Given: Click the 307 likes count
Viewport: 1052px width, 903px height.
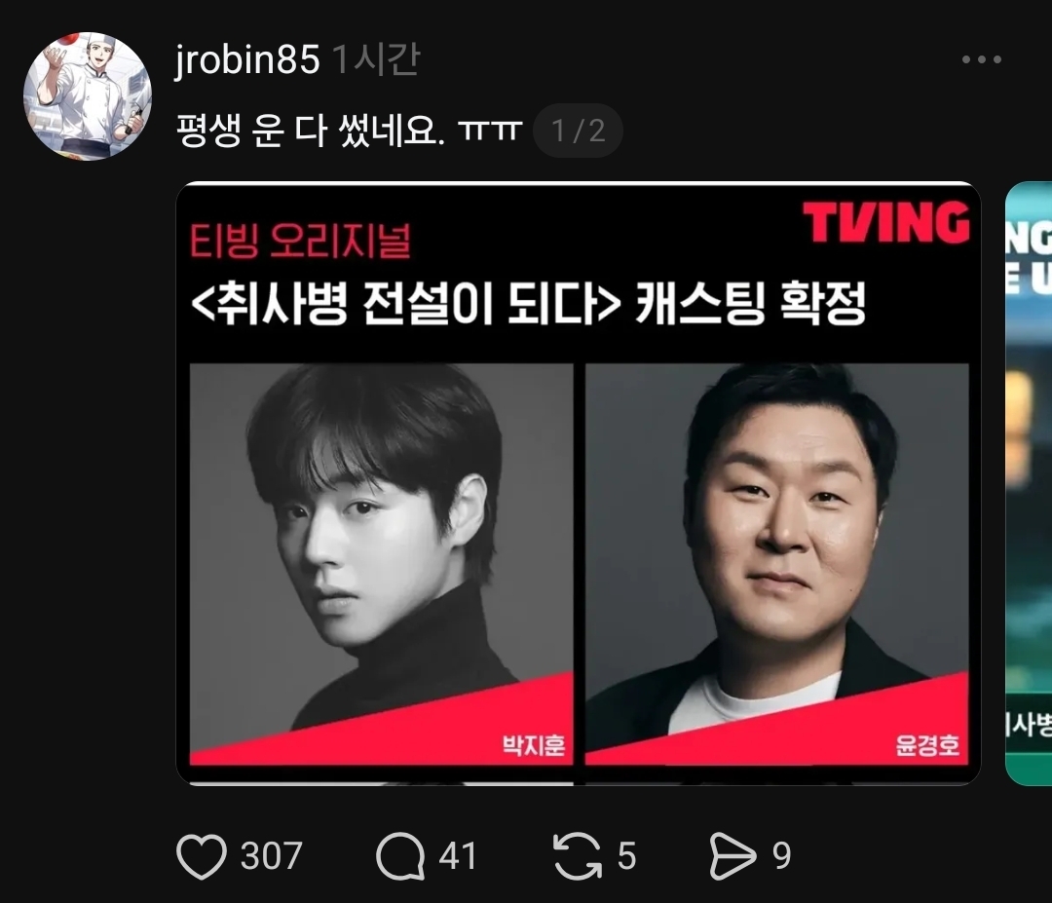Looking at the screenshot, I should [272, 856].
